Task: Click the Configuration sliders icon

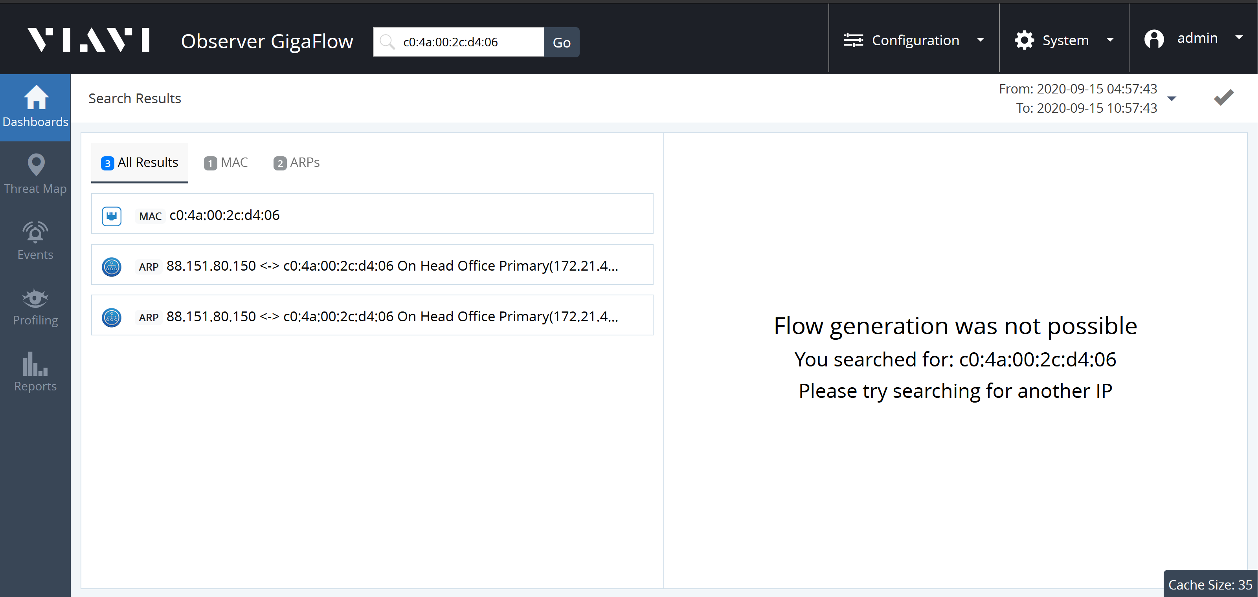Action: click(x=853, y=40)
